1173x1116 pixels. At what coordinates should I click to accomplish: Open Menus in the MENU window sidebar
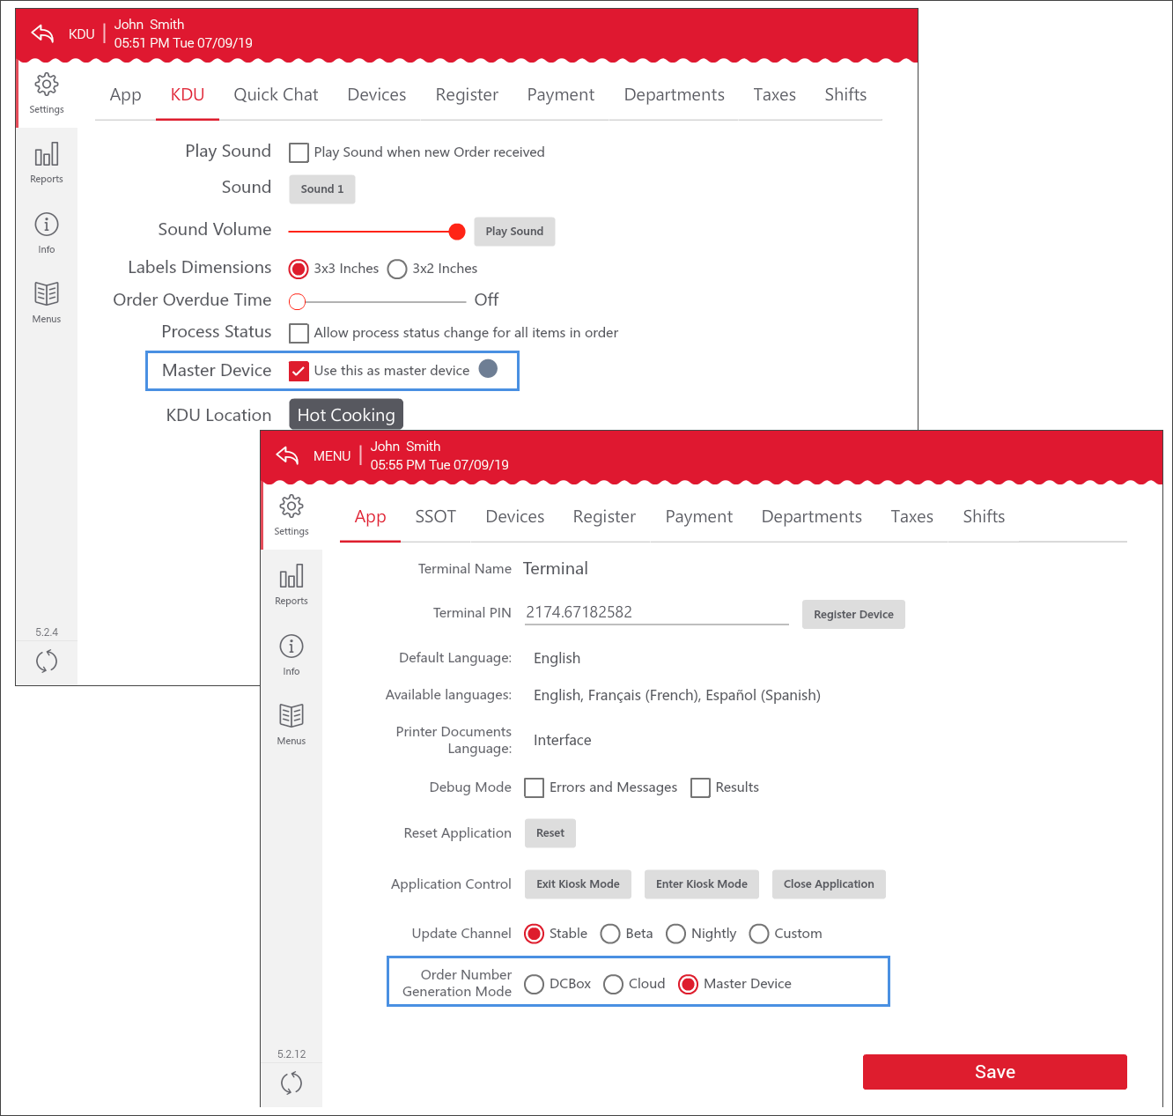(291, 724)
